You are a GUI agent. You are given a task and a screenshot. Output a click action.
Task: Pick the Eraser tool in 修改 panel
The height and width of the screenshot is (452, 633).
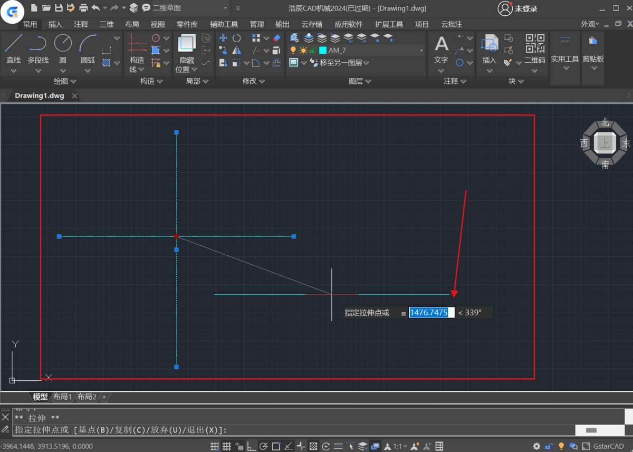click(x=277, y=38)
